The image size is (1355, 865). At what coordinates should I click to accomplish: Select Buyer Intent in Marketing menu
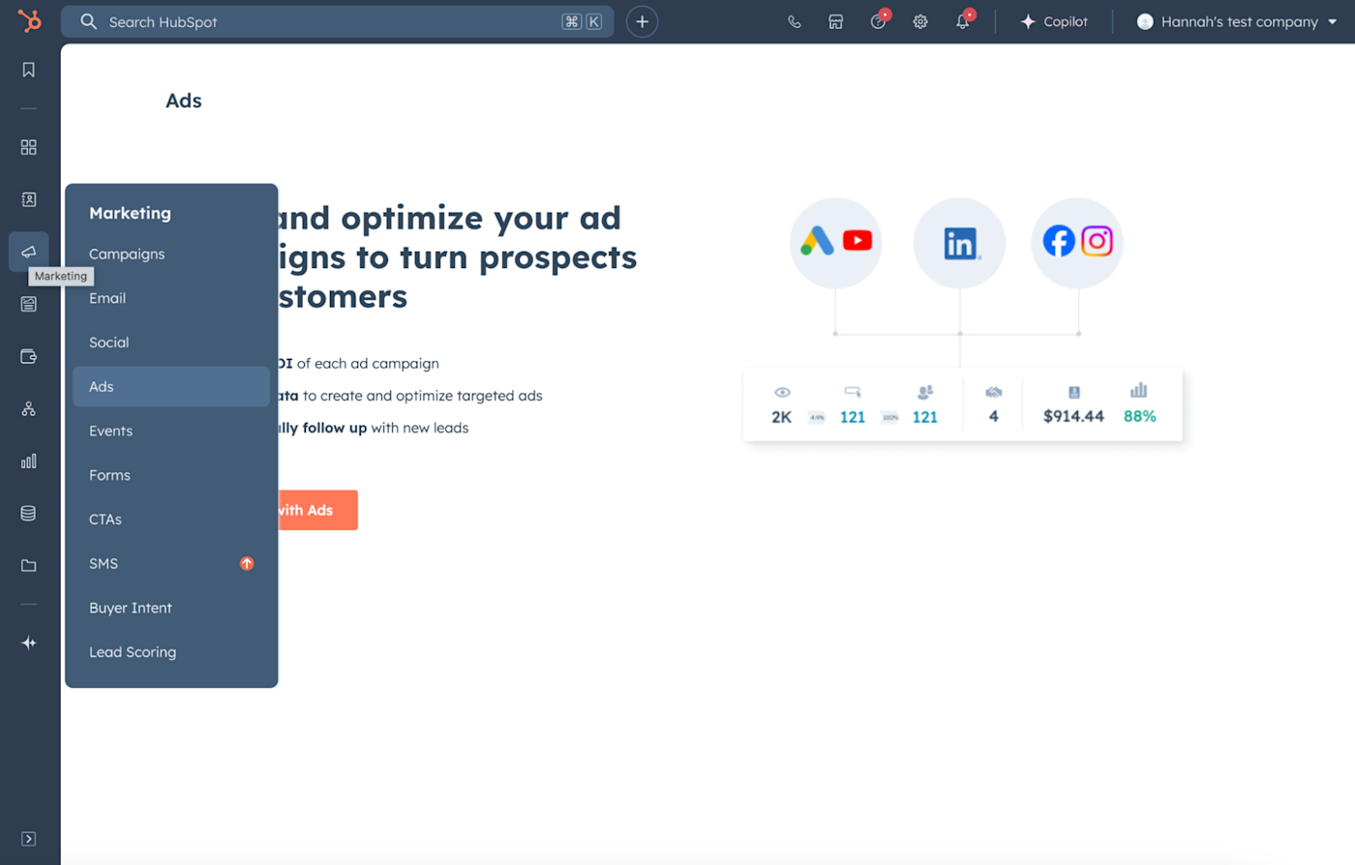click(x=171, y=608)
